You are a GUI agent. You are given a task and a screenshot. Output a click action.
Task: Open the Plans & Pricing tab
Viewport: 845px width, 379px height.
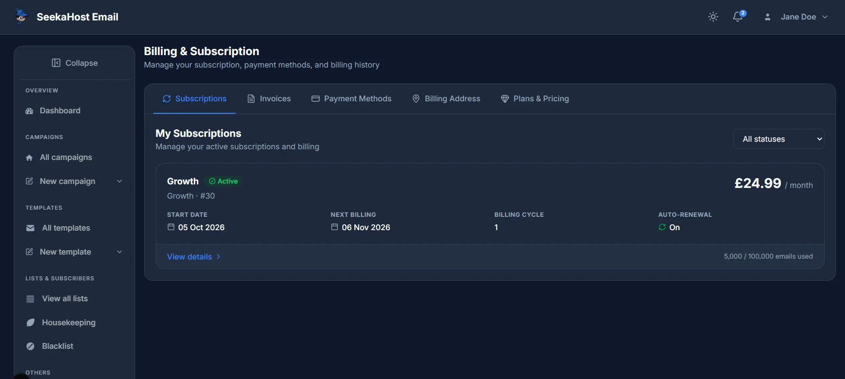(535, 99)
